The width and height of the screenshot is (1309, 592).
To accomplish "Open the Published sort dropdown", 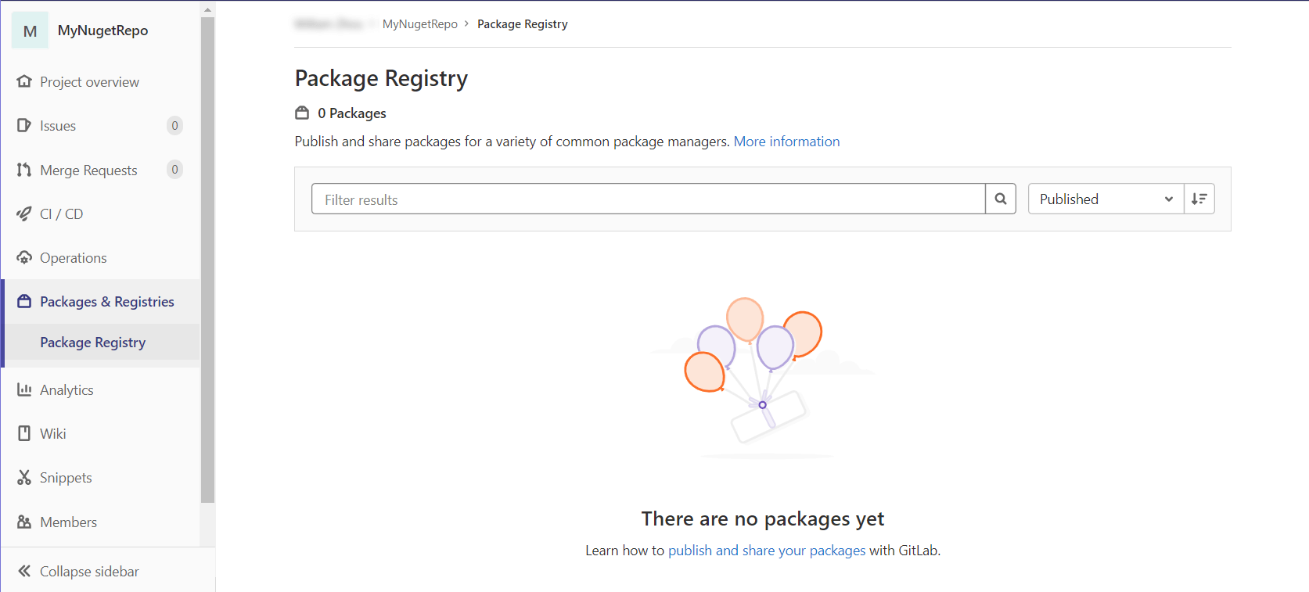I will click(1105, 199).
